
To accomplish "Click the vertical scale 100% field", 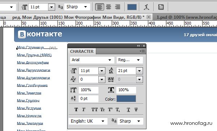I will coord(89,90).
